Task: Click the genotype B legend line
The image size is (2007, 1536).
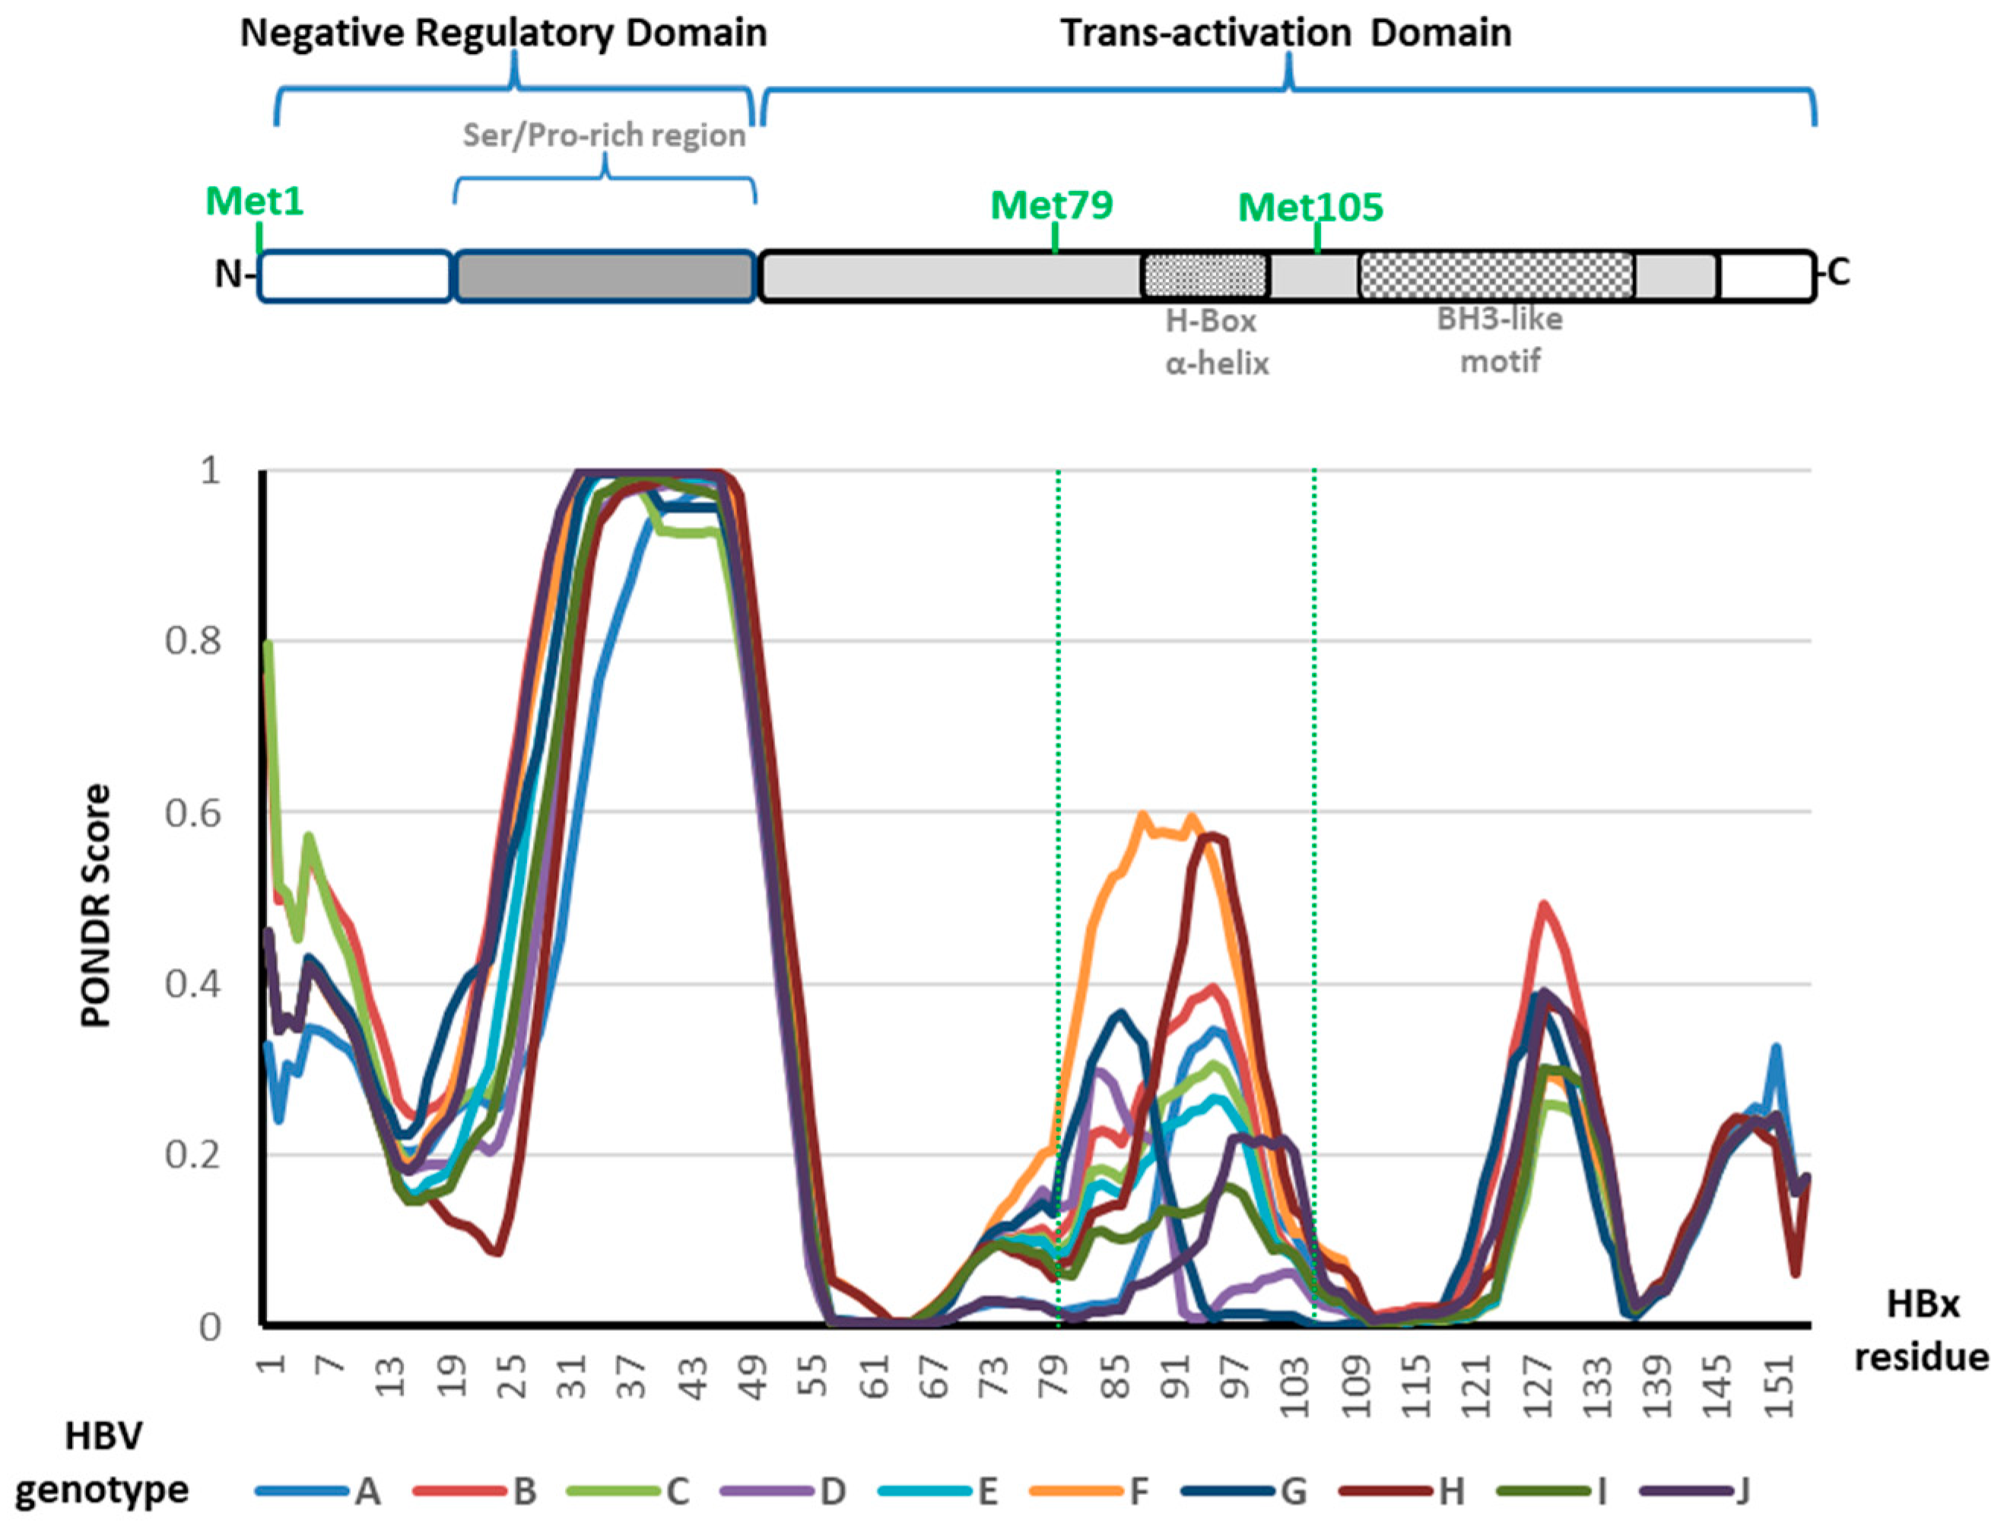Action: click(x=459, y=1491)
